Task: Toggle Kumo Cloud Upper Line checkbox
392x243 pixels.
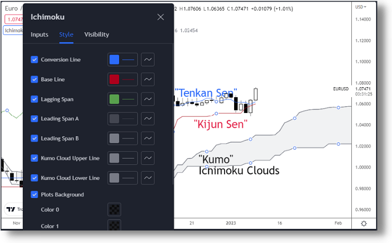Action: tap(34, 158)
